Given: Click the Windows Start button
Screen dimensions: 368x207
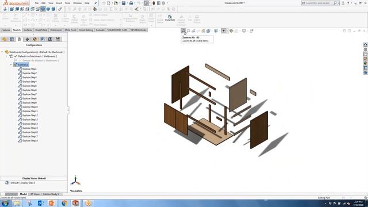Looking at the screenshot, I should pos(5,203).
